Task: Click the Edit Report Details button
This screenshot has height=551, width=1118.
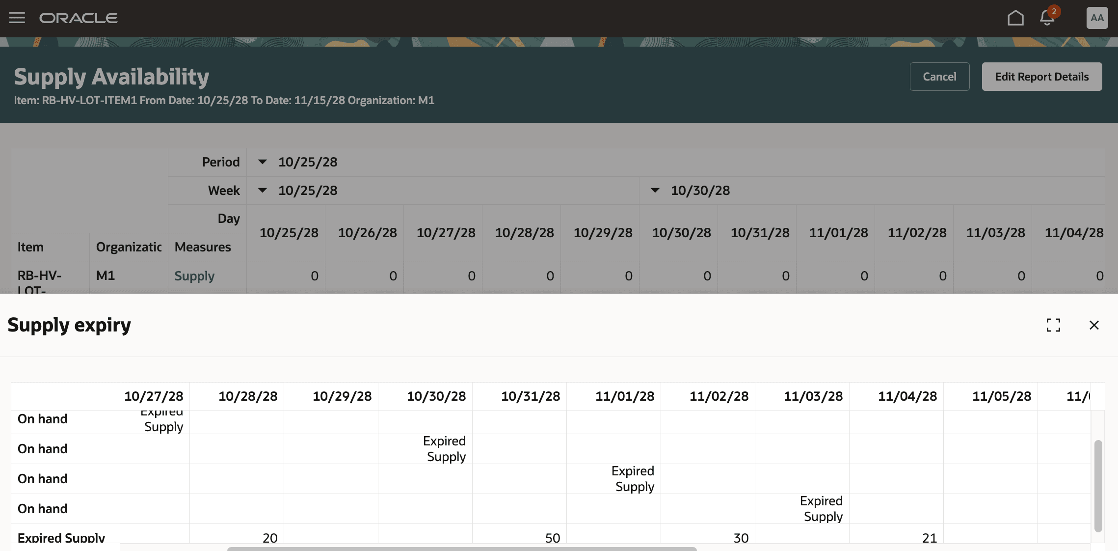Action: [x=1042, y=77]
